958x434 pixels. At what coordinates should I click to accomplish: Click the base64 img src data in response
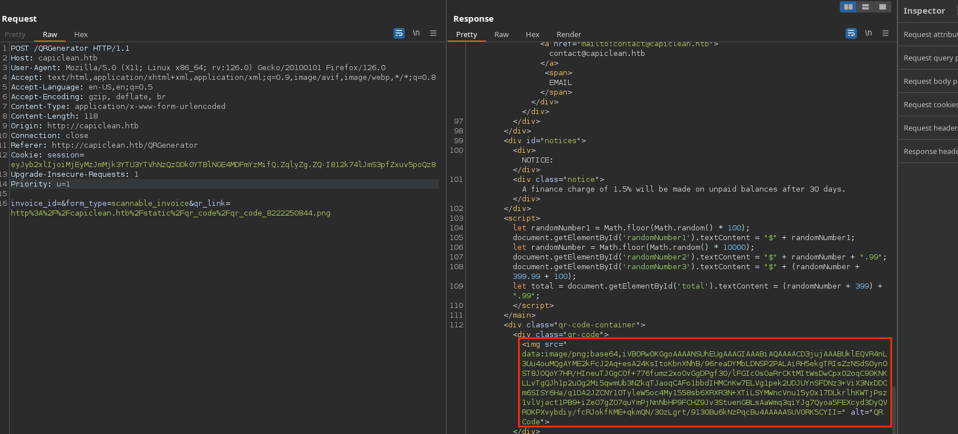pyautogui.click(x=705, y=383)
